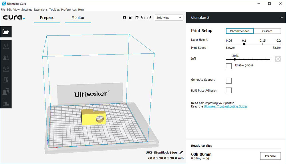Image resolution: width=286 pixels, height=164 pixels.
Task: Click the Infill percentage slider handle
Action: (x=235, y=59)
